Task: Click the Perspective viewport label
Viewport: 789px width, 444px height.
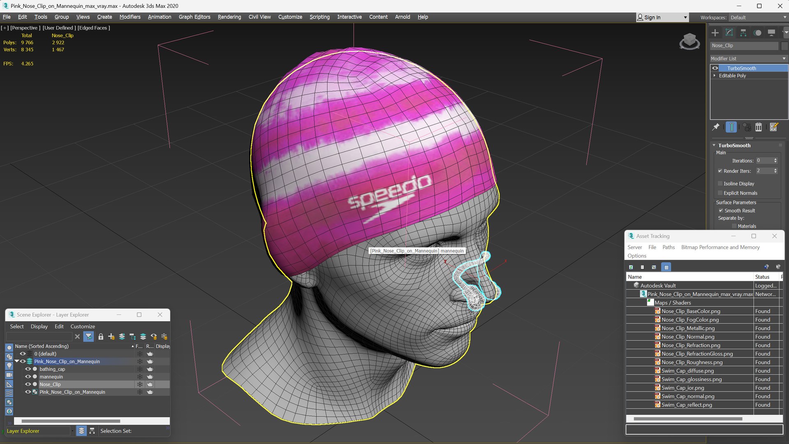Action: 25,28
